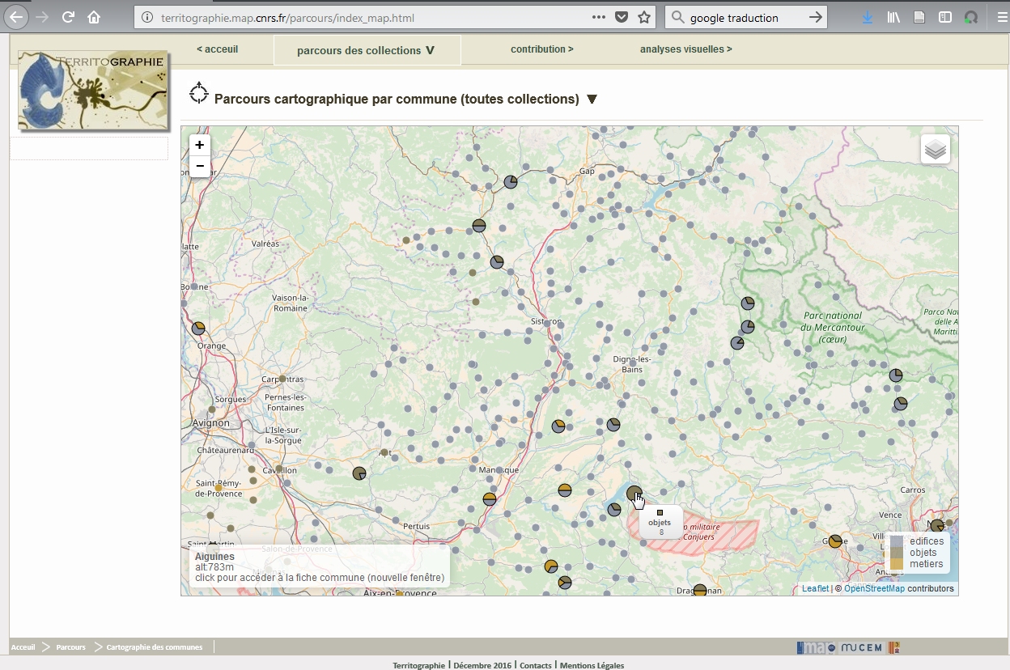Click the metiers legend color swatch
The width and height of the screenshot is (1010, 670).
pos(897,564)
